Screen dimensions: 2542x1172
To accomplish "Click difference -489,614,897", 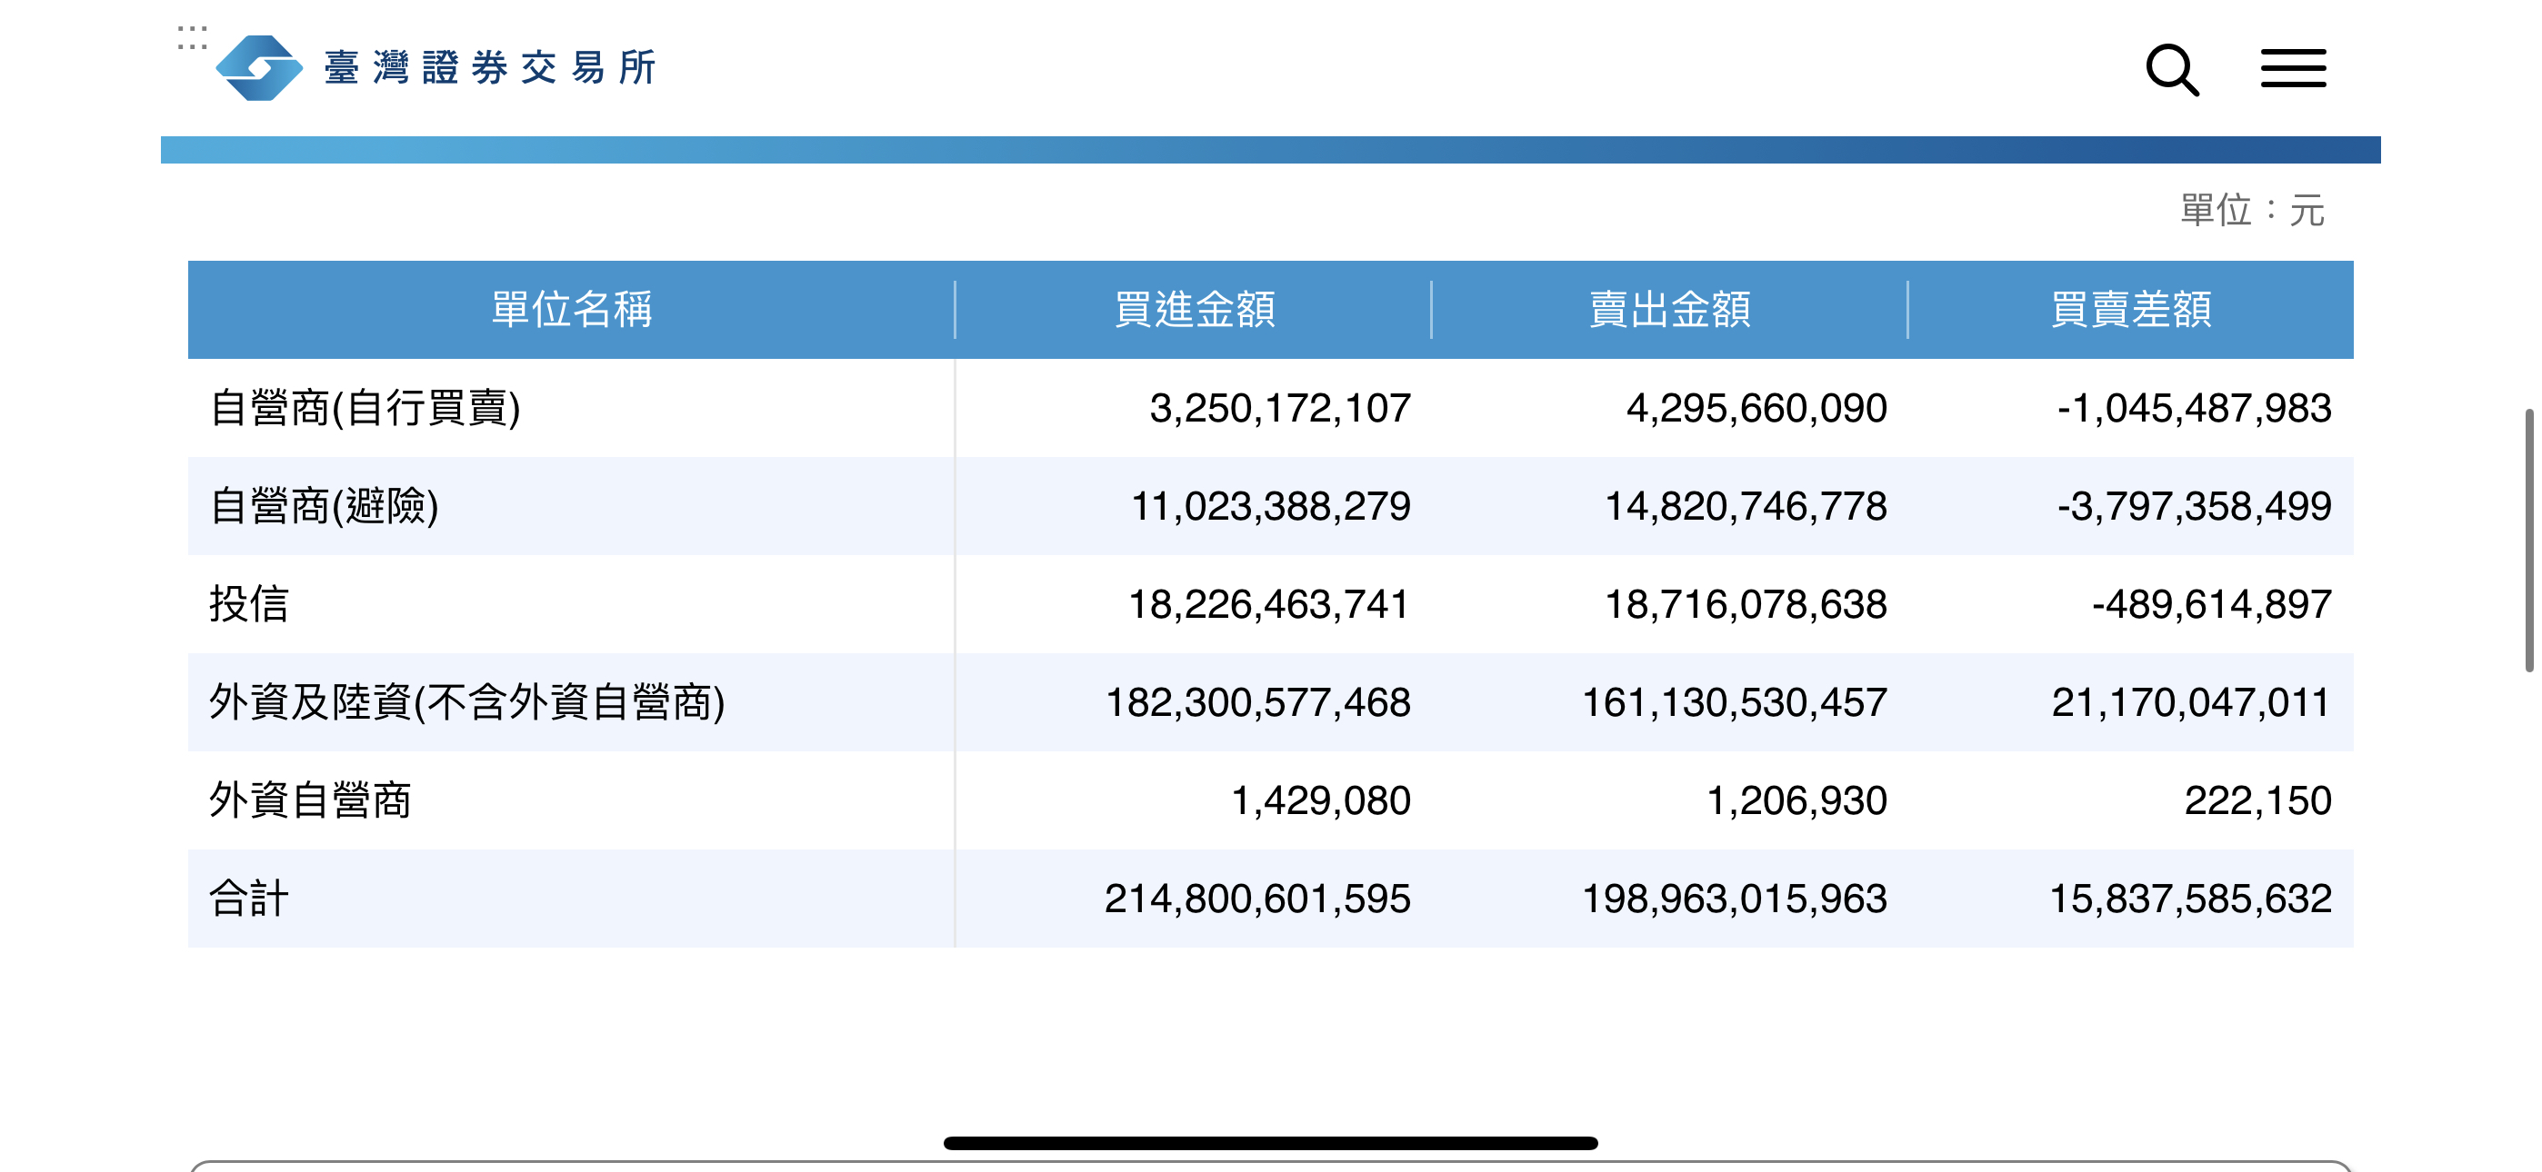I will [x=2211, y=604].
